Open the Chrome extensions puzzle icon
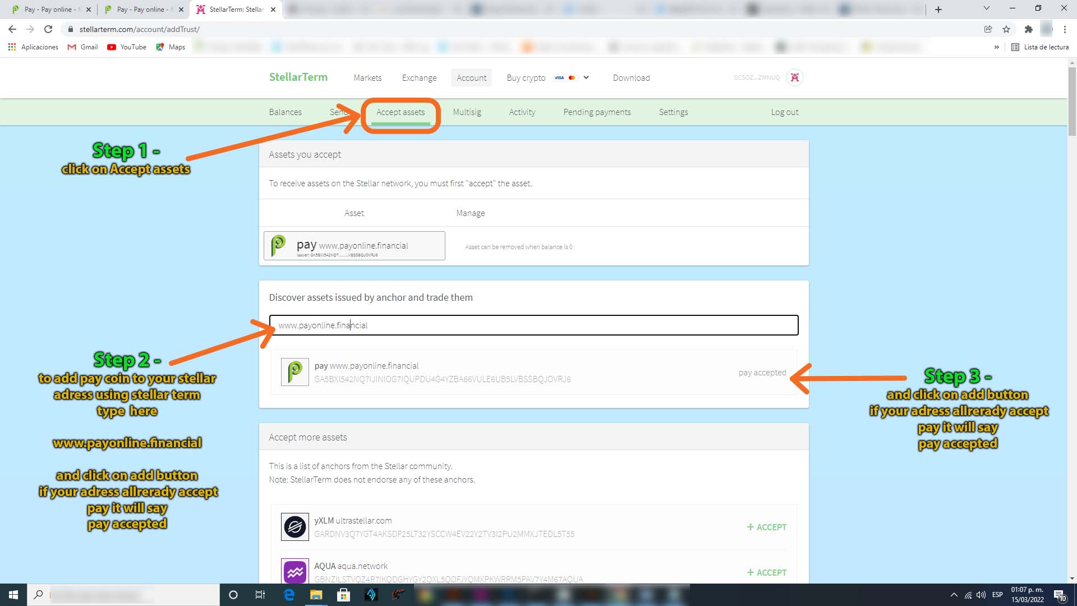The width and height of the screenshot is (1077, 606). click(1028, 29)
